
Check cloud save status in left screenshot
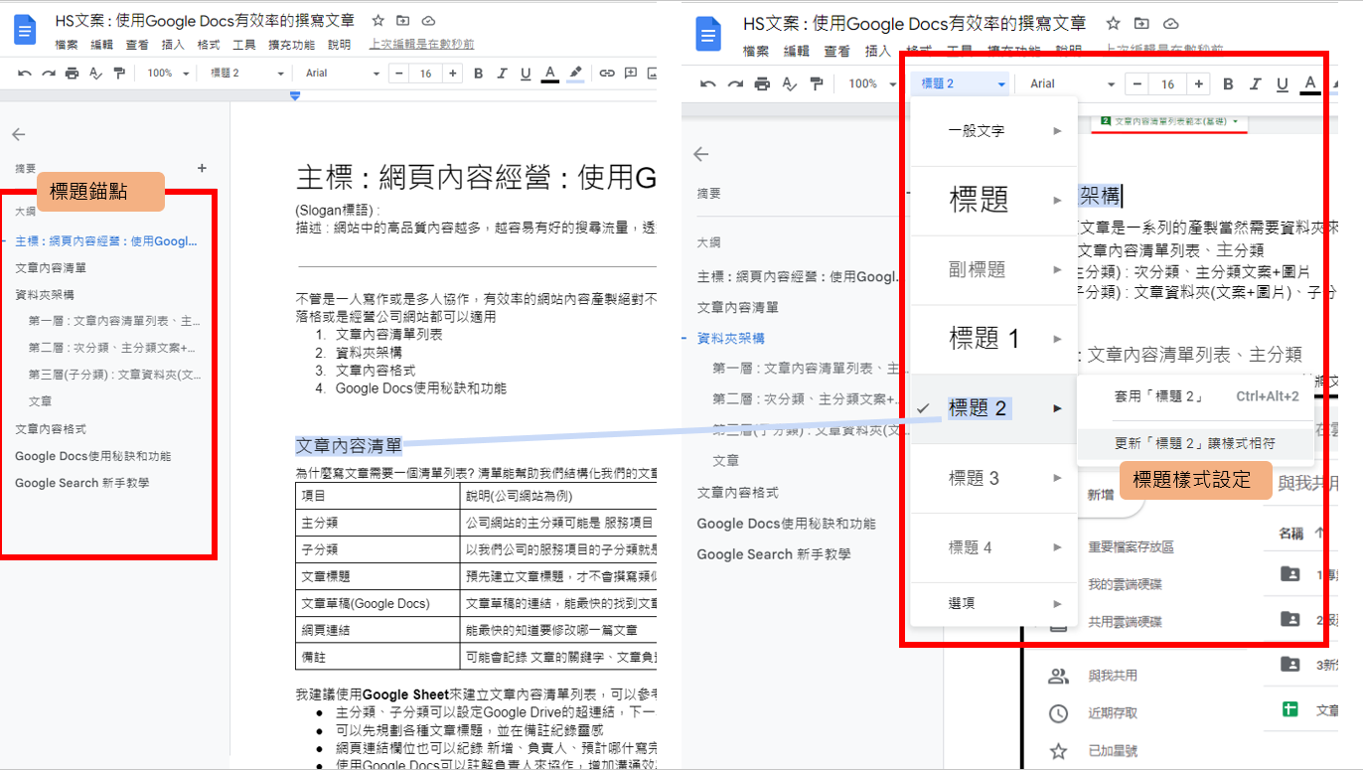(x=428, y=20)
